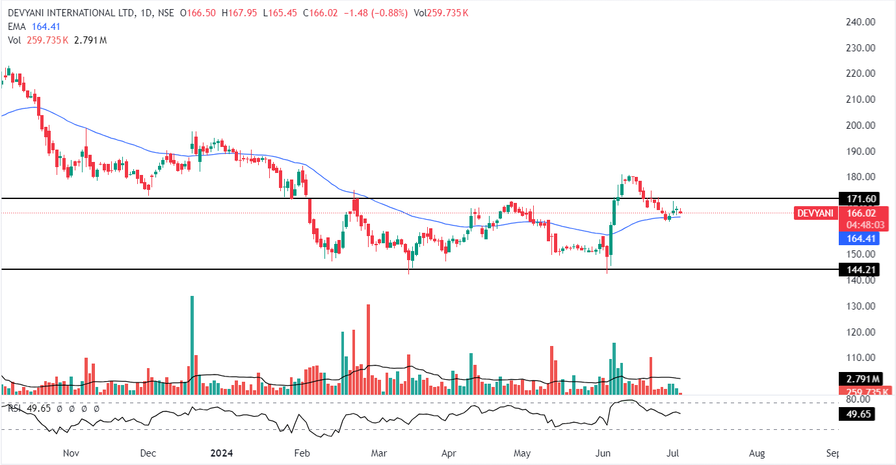The width and height of the screenshot is (896, 465).
Task: Click the 2.791 M volume average label
Action: pyautogui.click(x=858, y=379)
